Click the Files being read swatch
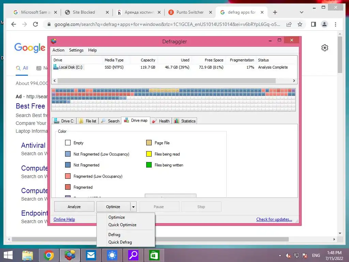Image resolution: width=349 pixels, height=262 pixels. (149, 154)
